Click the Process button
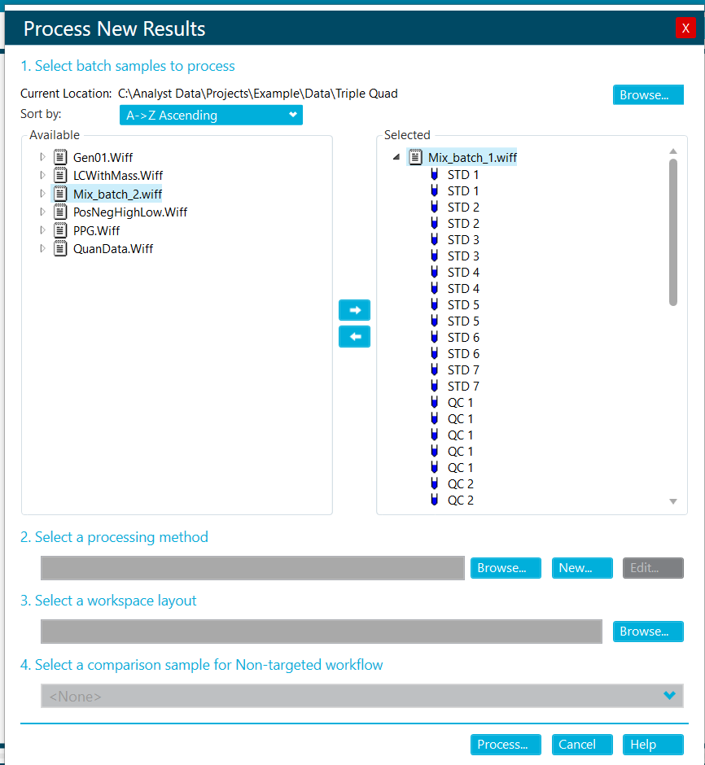This screenshot has height=765, width=705. tap(506, 745)
